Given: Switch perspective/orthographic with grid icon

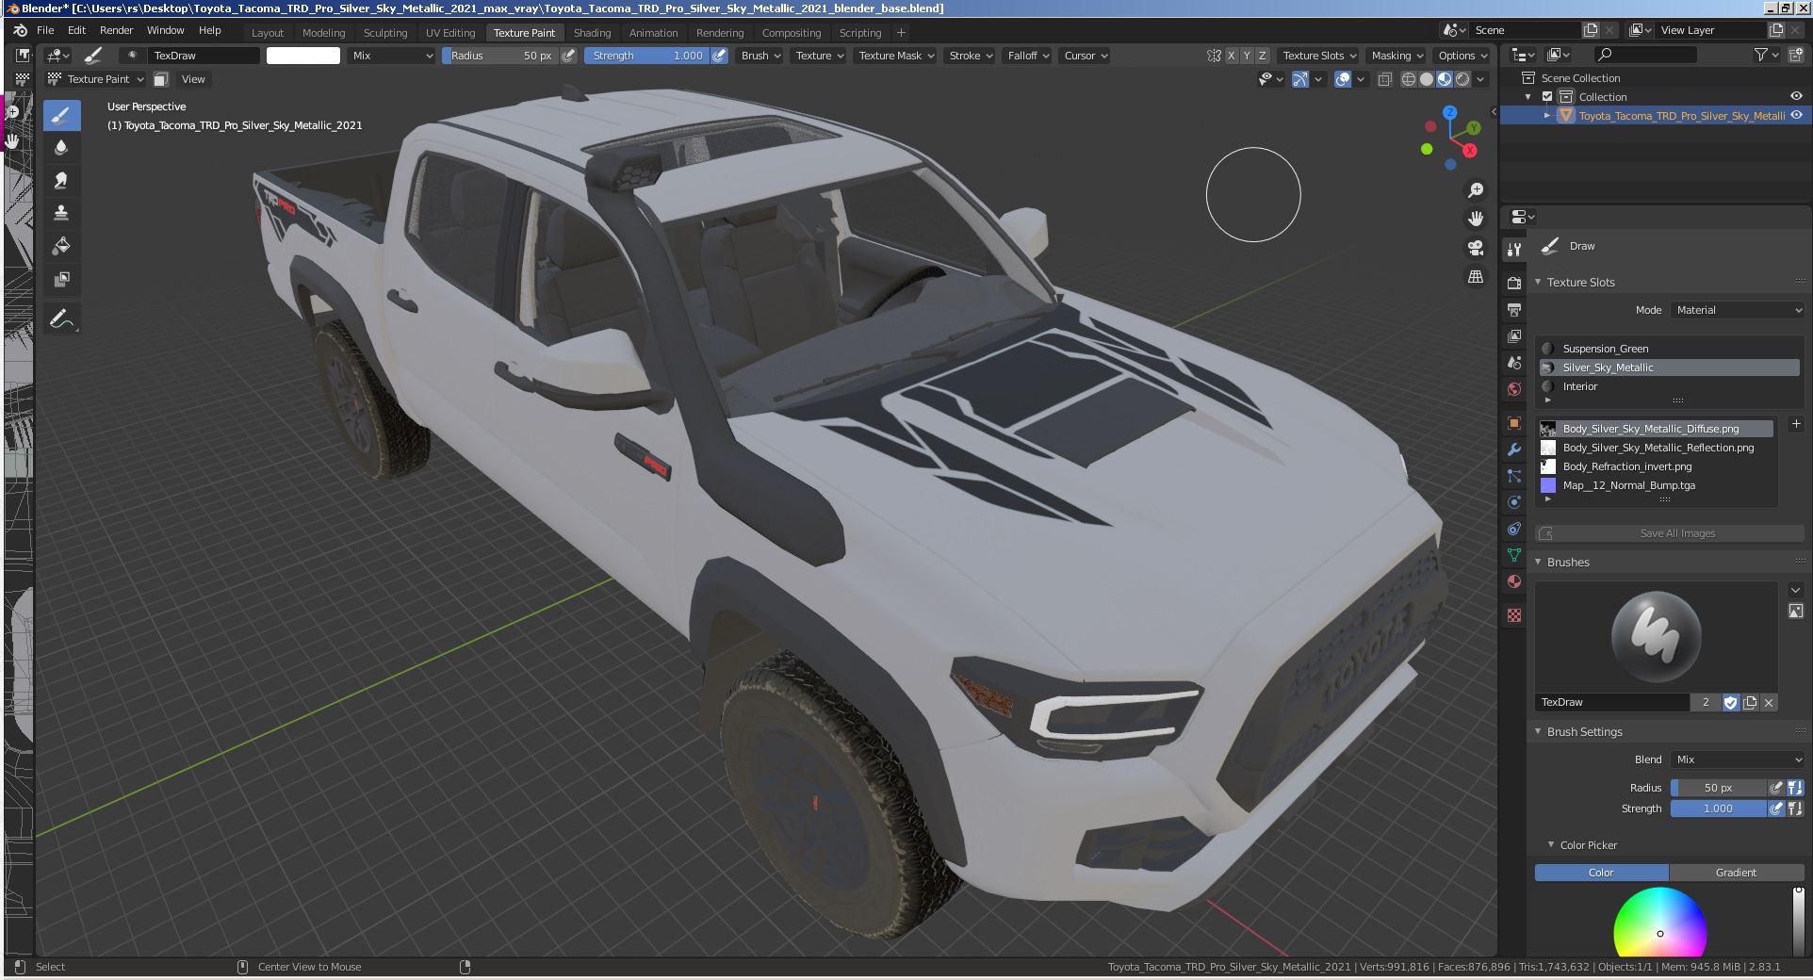Looking at the screenshot, I should click(x=1476, y=277).
